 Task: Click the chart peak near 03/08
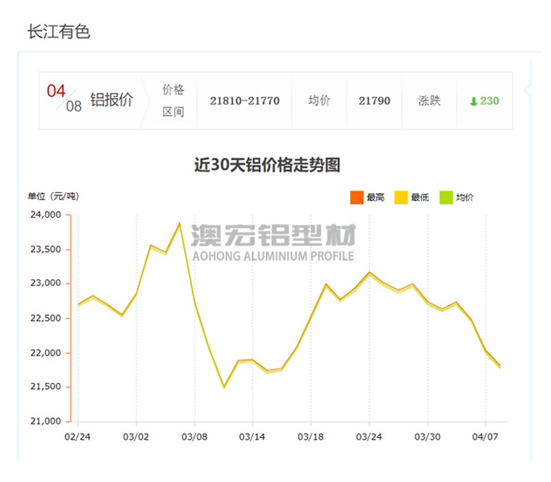click(x=178, y=222)
